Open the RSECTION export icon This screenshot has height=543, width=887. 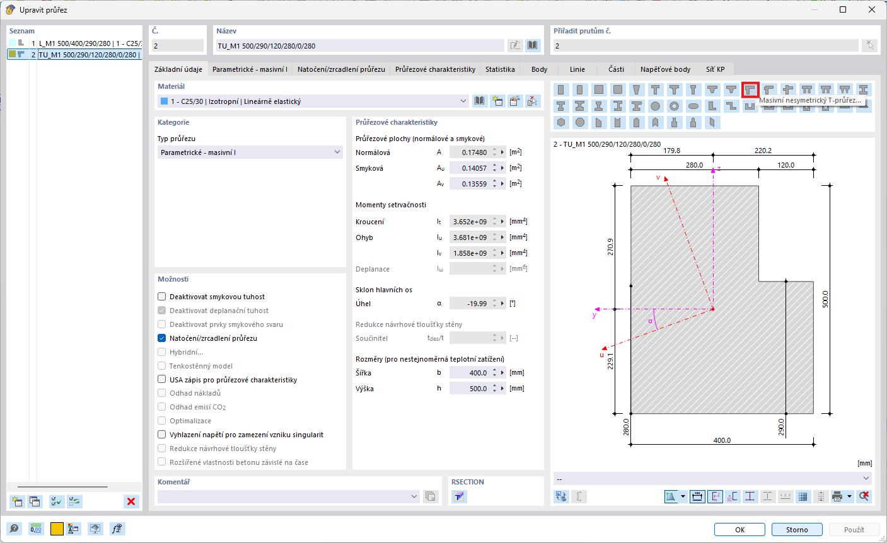459,497
